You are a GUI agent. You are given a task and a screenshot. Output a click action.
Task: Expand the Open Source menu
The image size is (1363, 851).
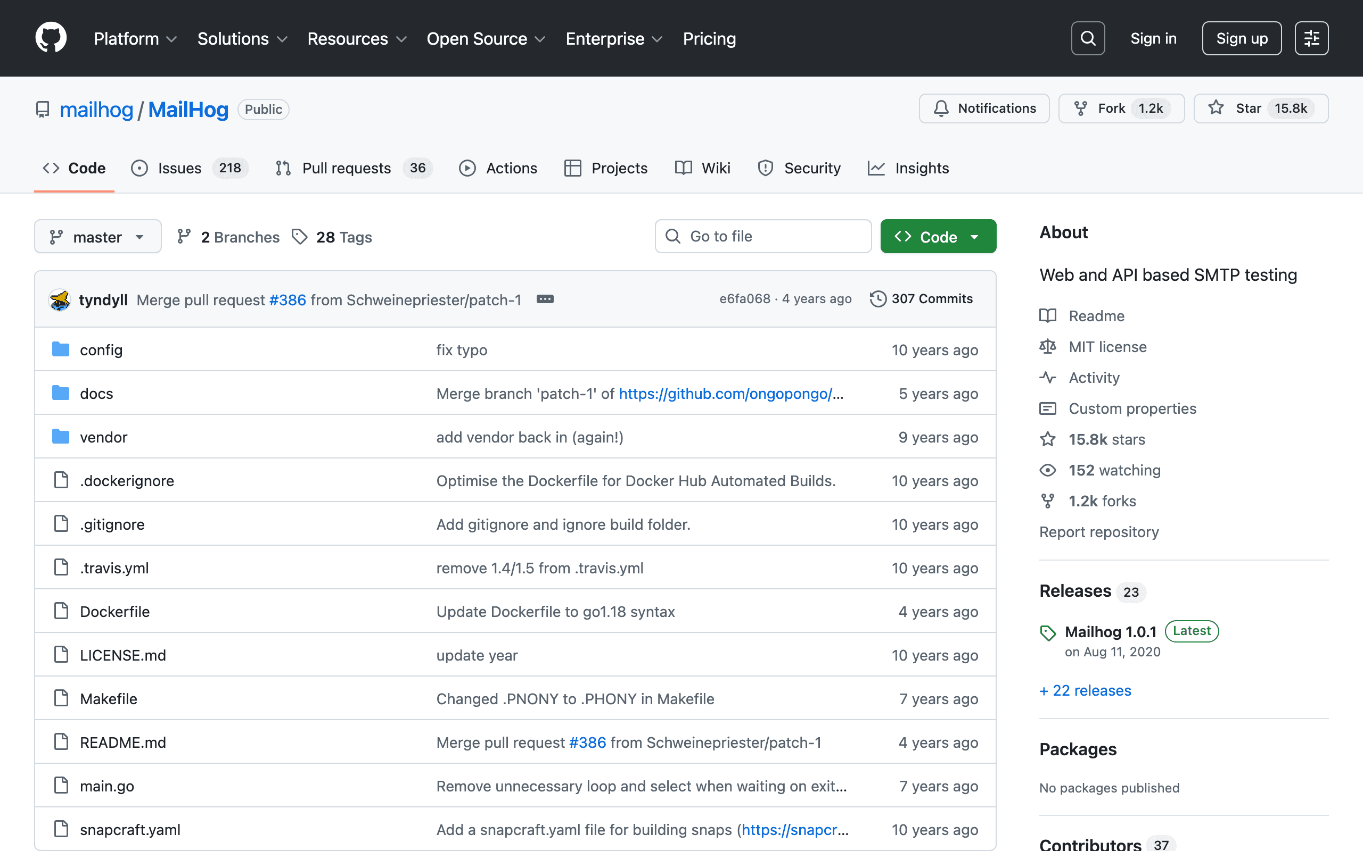point(486,38)
